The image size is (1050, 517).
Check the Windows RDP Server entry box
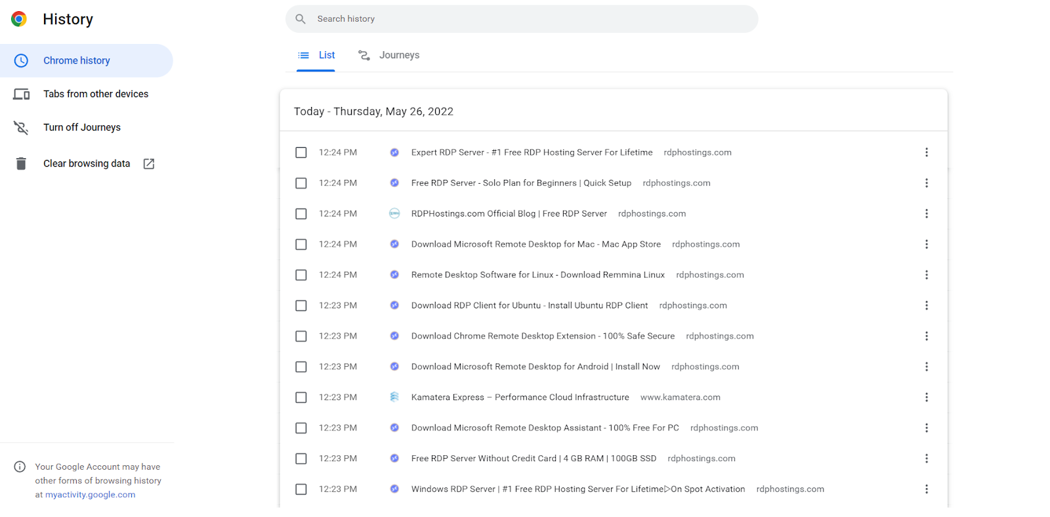301,489
